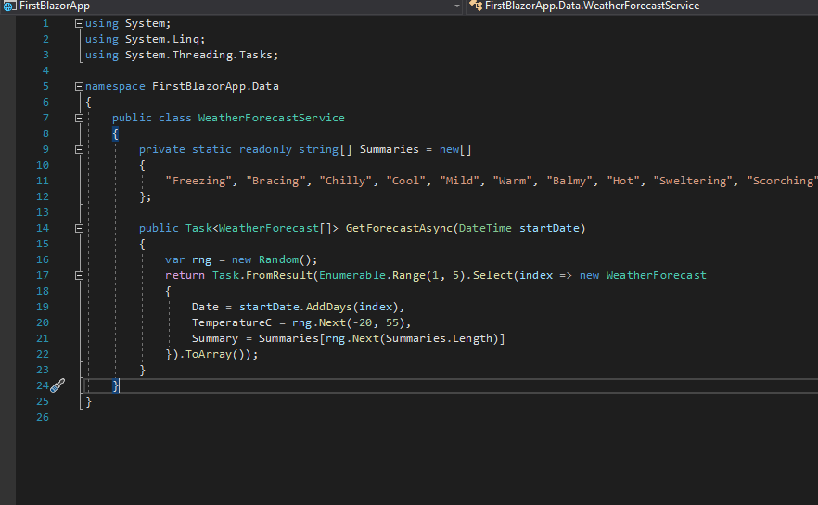
Task: Collapse the namespace FirstBlazorApp.Data block
Action: coord(79,86)
